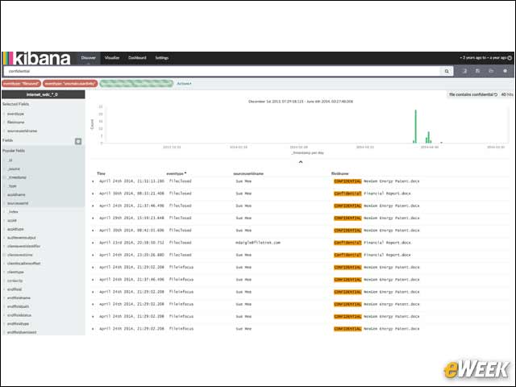Select the _type field in sidebar
Viewport: 516px width, 387px height.
click(12, 186)
